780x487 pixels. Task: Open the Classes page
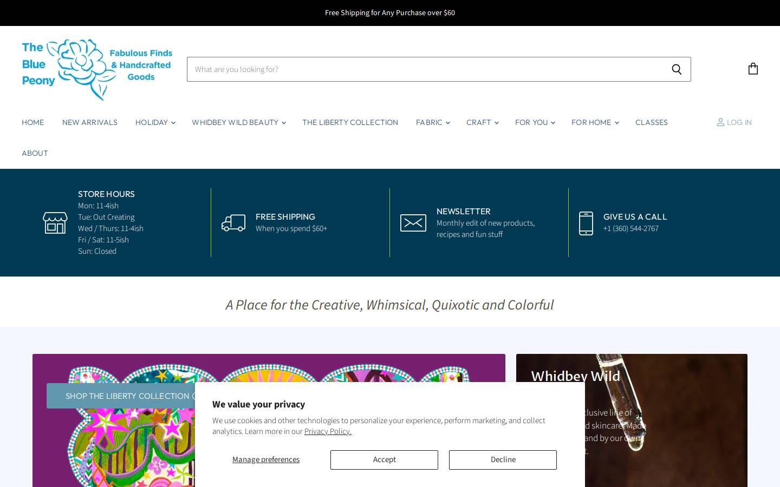(651, 122)
